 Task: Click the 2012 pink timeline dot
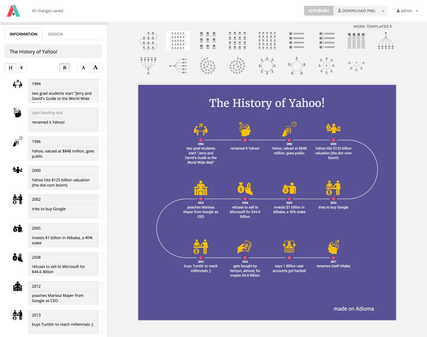(201, 199)
